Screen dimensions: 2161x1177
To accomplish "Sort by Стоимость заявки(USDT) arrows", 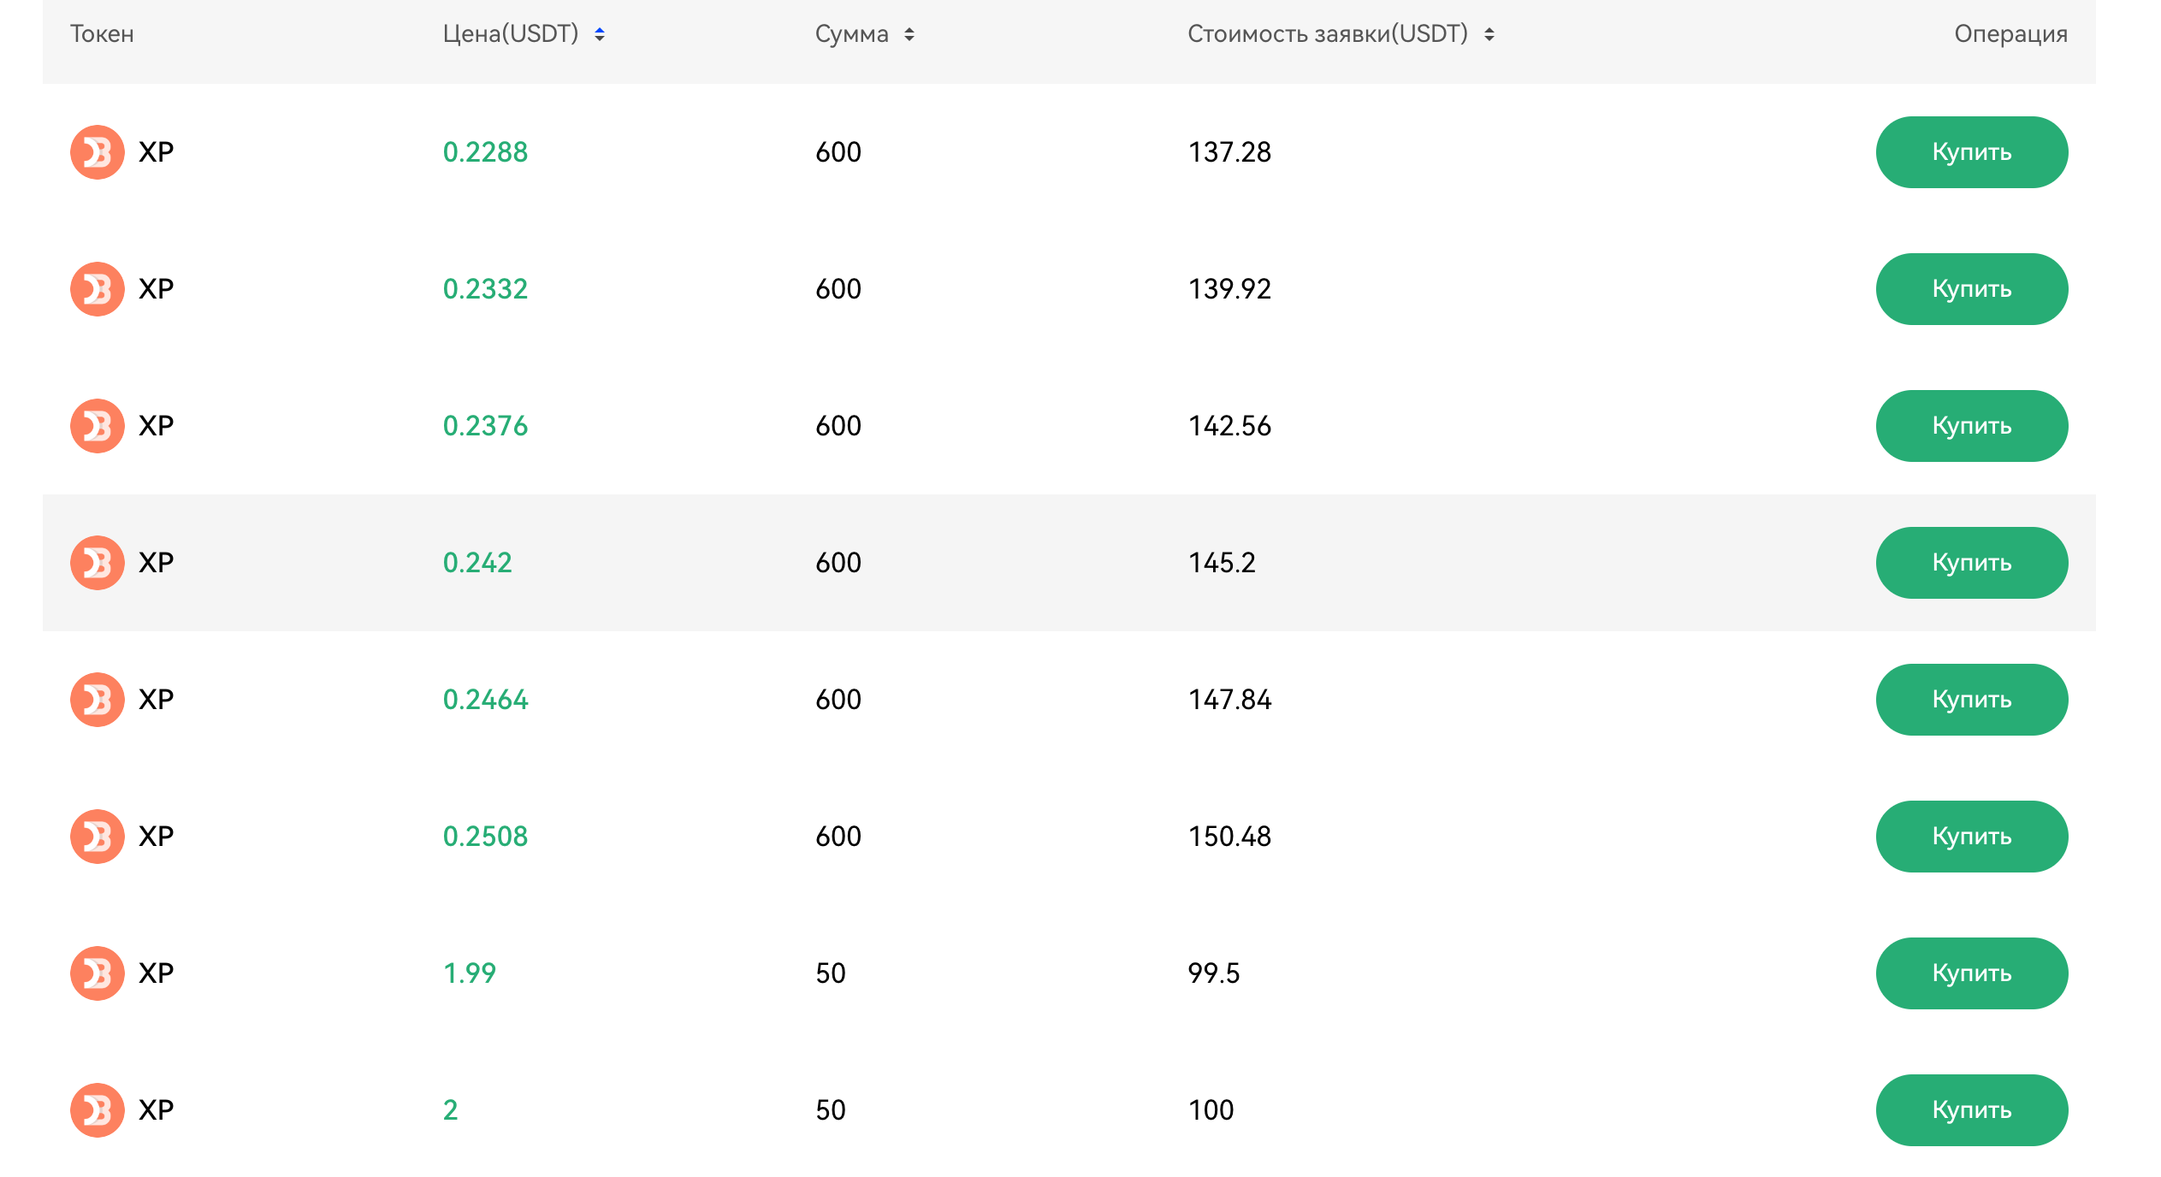I will pos(1489,34).
